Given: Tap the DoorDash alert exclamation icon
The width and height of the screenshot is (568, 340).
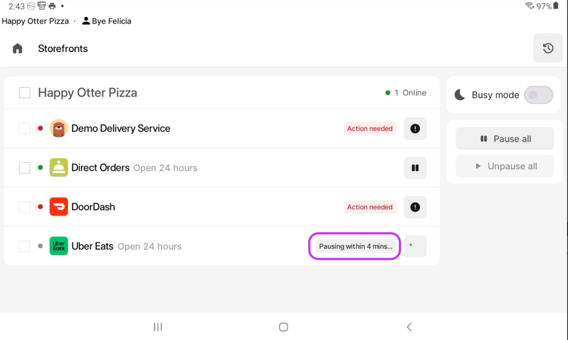Looking at the screenshot, I should tap(415, 207).
